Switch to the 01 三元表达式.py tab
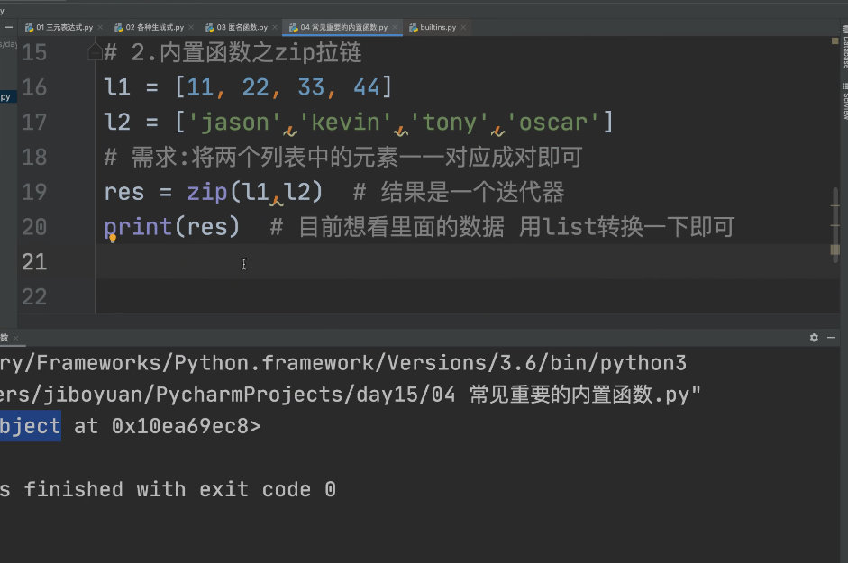Viewport: 848px width, 563px height. [62, 28]
